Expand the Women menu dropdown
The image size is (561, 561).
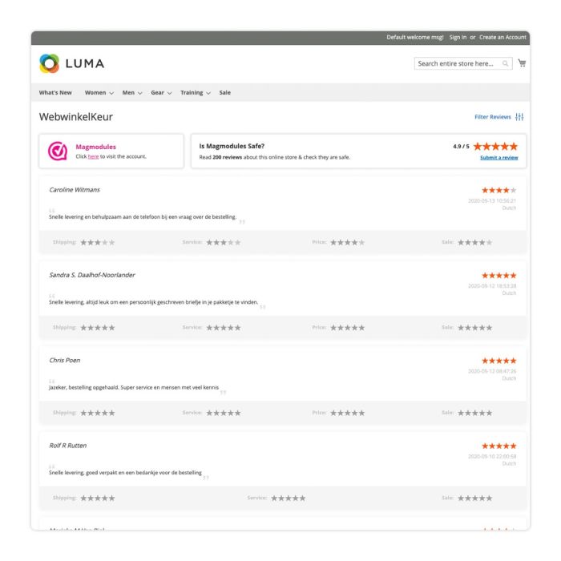tap(99, 92)
